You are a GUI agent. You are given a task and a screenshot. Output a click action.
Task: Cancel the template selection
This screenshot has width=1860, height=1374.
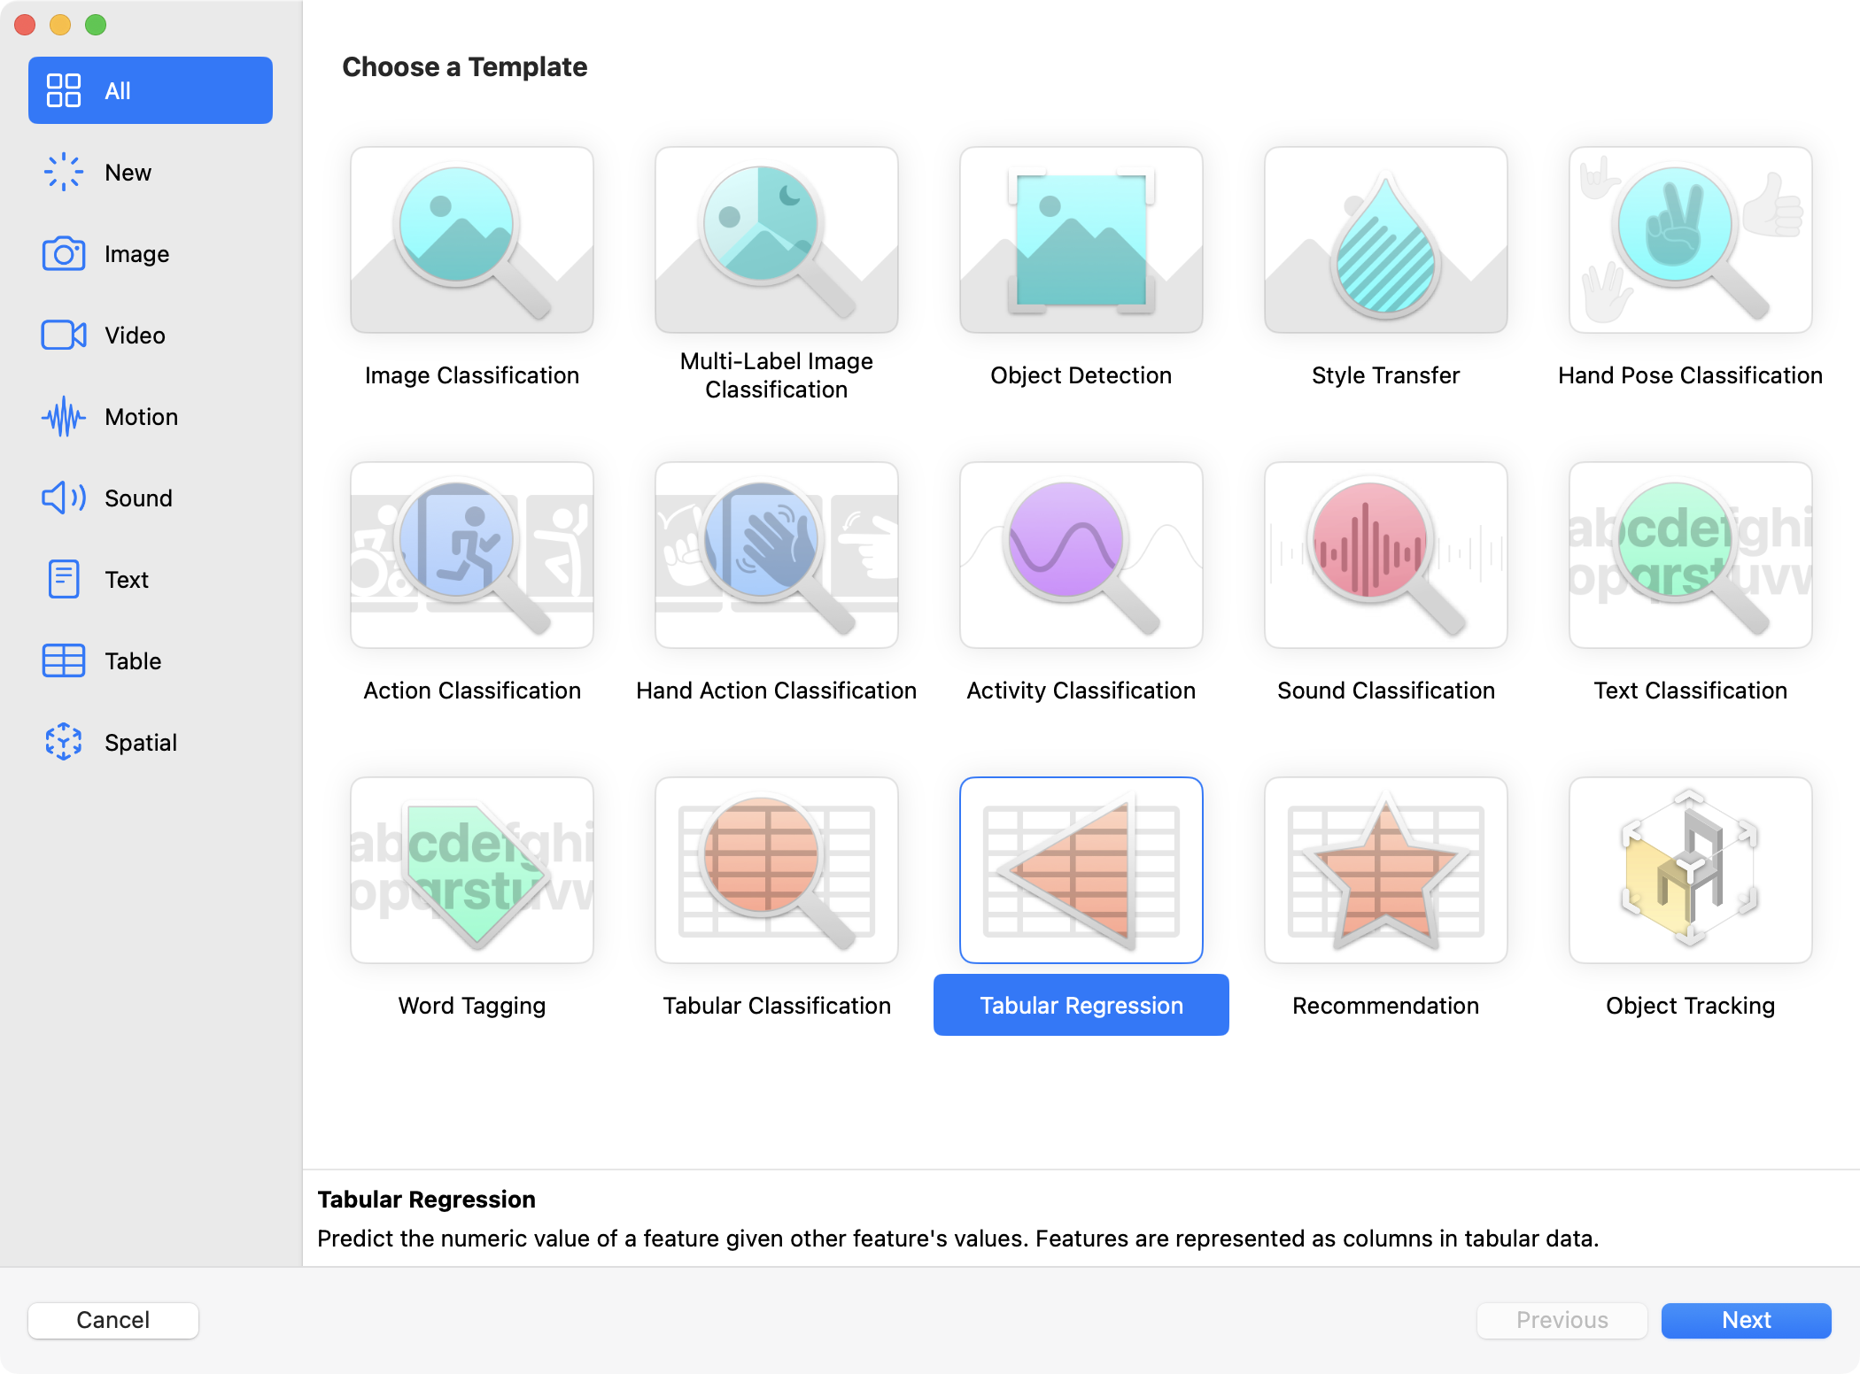(x=112, y=1320)
